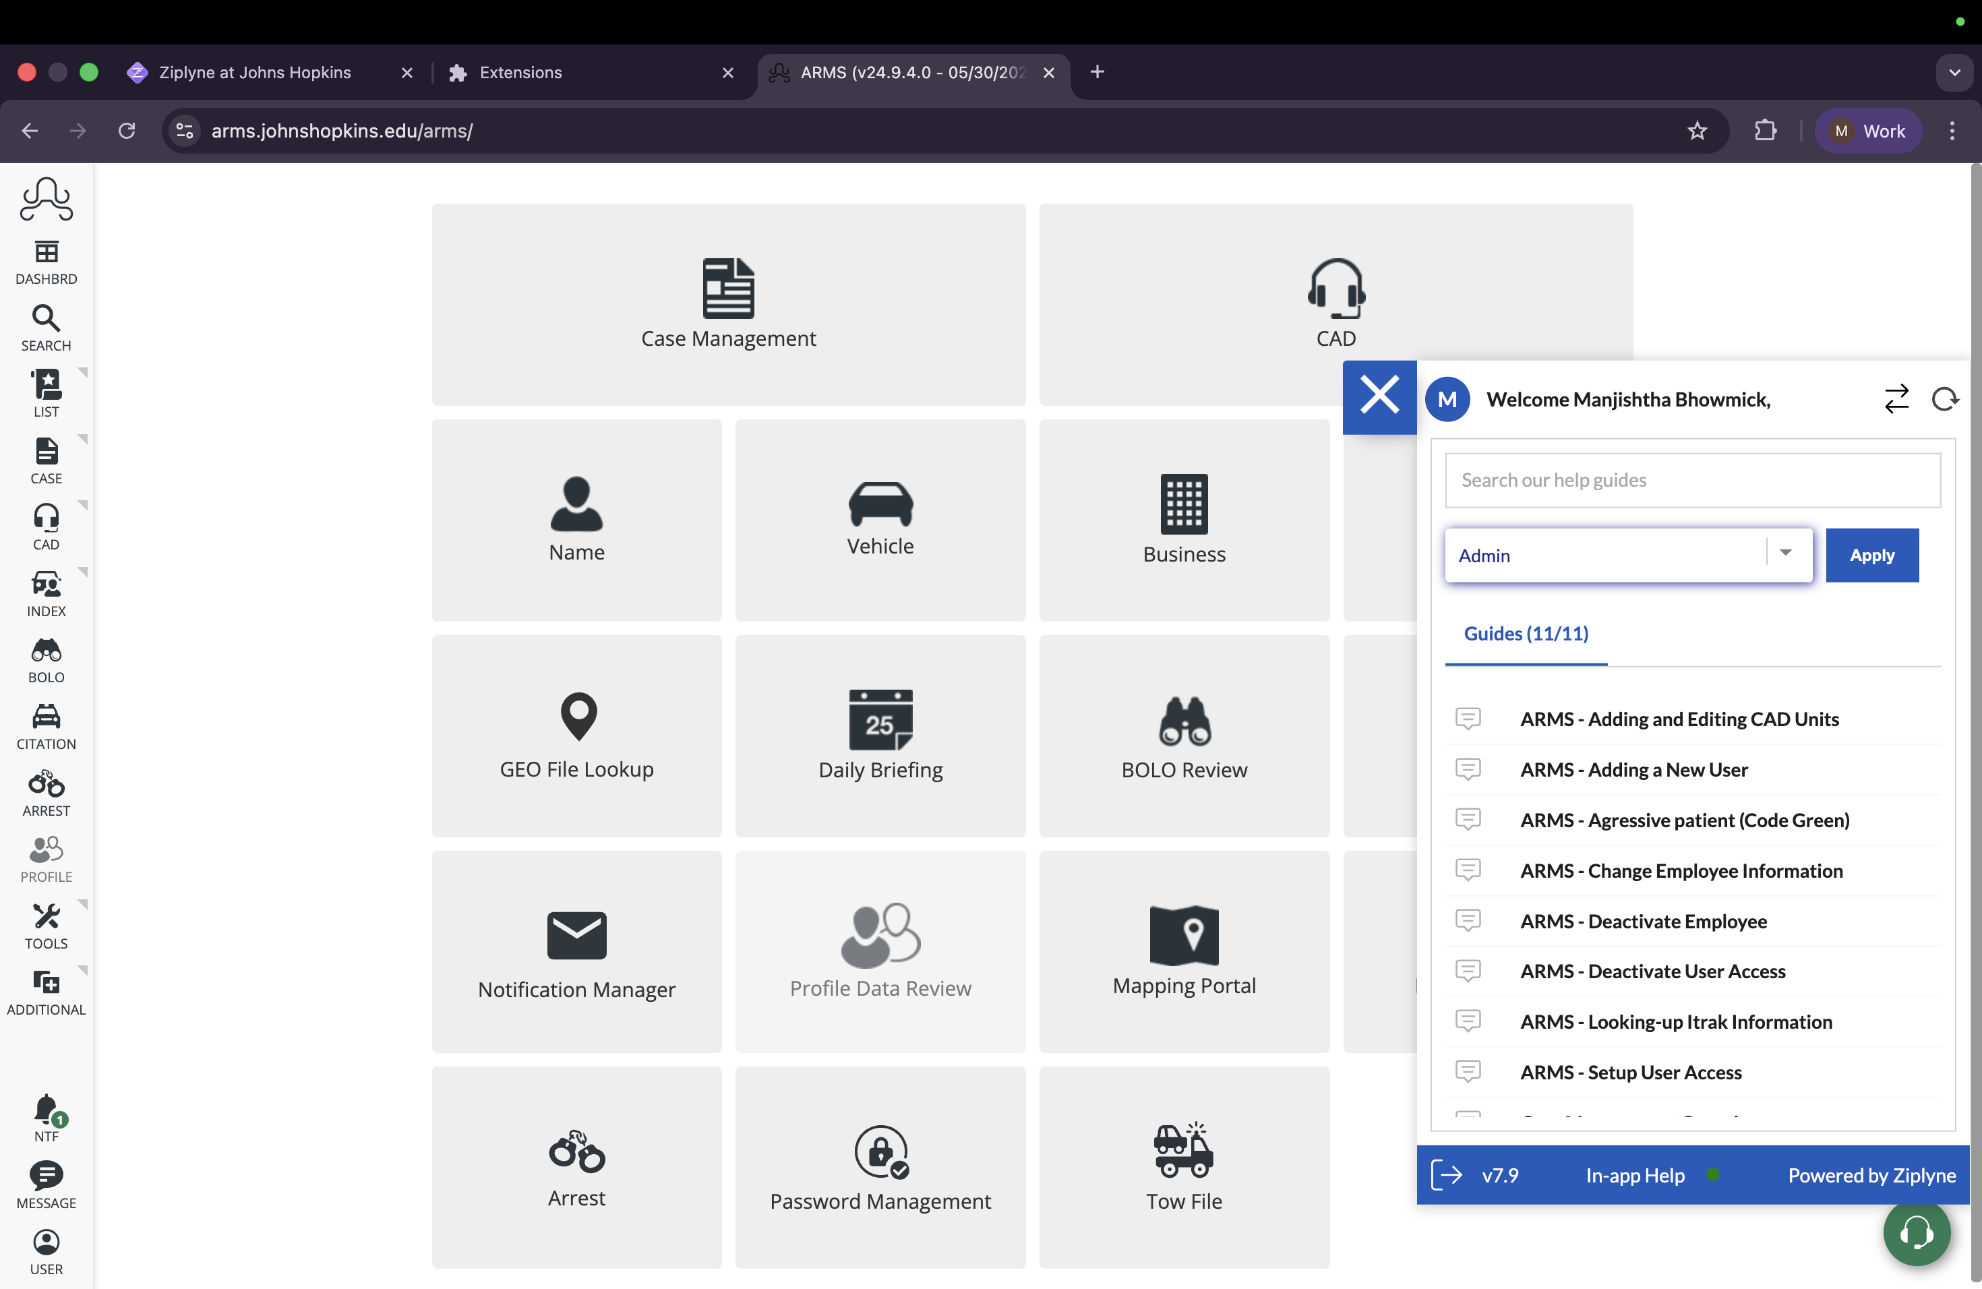Open Chrome tab list dropdown arrow
Viewport: 1982px width, 1289px height.
pos(1954,72)
